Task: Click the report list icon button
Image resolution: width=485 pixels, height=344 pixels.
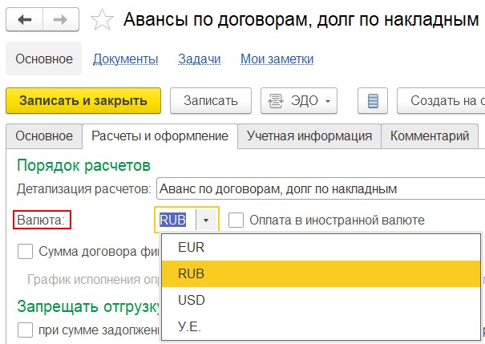Action: click(372, 101)
